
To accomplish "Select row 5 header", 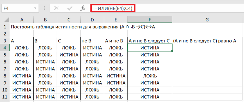I will click(5, 55).
